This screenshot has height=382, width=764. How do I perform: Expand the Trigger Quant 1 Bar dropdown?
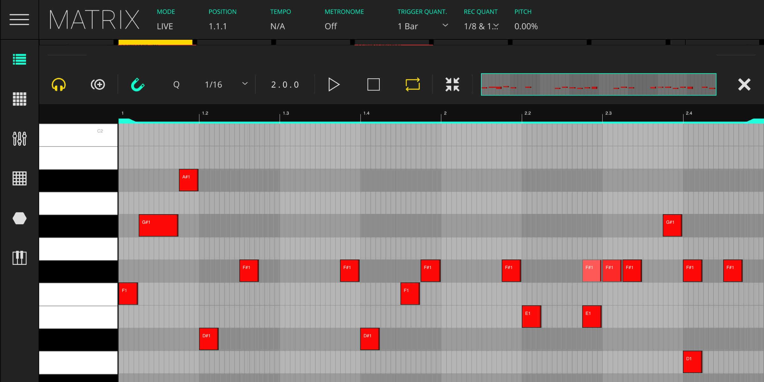point(445,25)
